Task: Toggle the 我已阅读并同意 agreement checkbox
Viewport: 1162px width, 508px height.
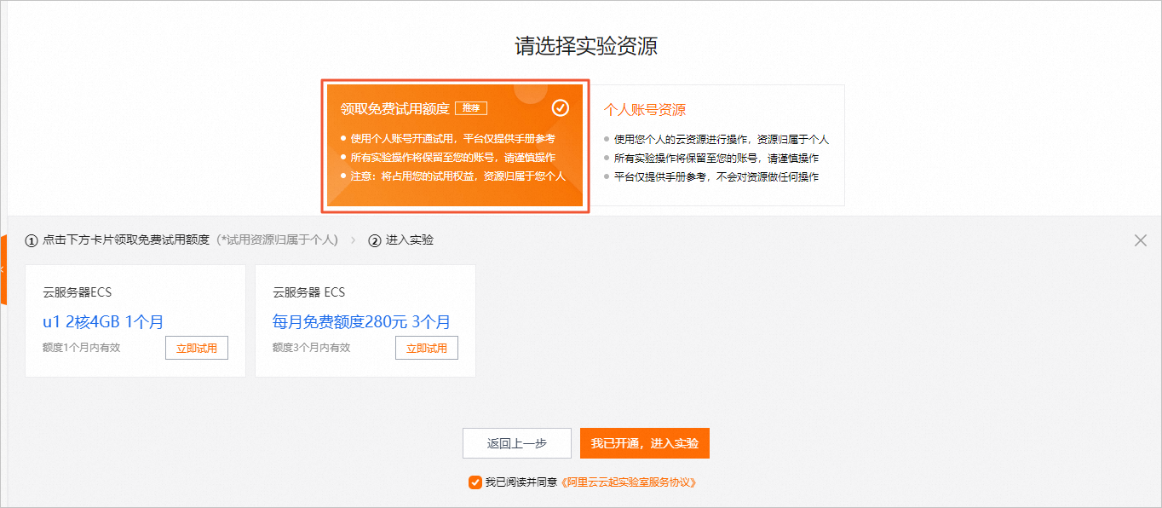Action: [x=475, y=482]
